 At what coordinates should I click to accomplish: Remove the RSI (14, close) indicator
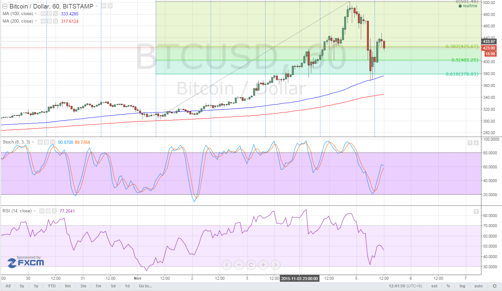(x=54, y=211)
